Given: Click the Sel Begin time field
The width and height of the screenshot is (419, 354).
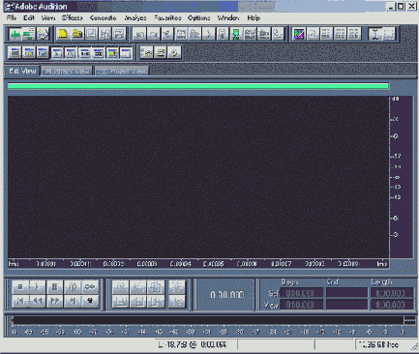Looking at the screenshot, I should coord(302,293).
